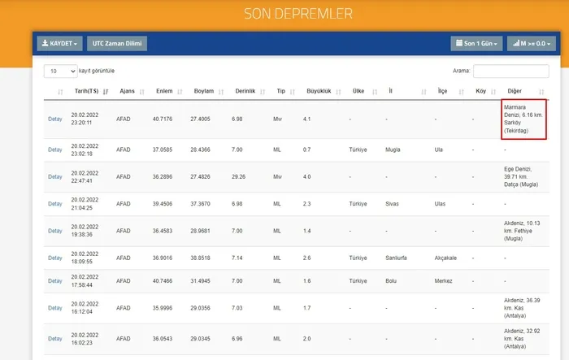Image resolution: width=569 pixels, height=360 pixels.
Task: Click Diğer column sort arrows
Action: (x=541, y=92)
